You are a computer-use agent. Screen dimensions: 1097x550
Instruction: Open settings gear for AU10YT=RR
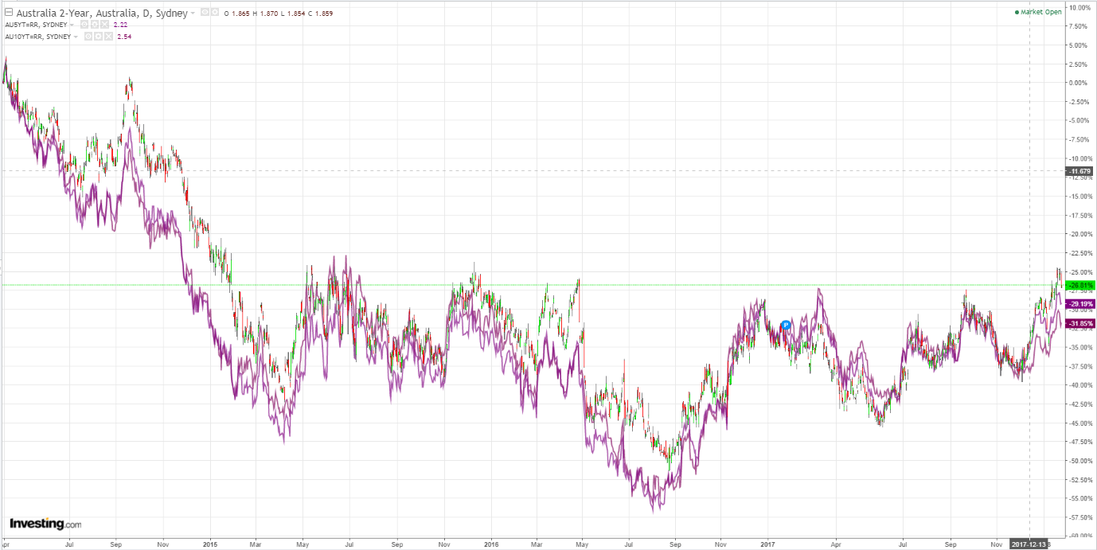pos(99,37)
